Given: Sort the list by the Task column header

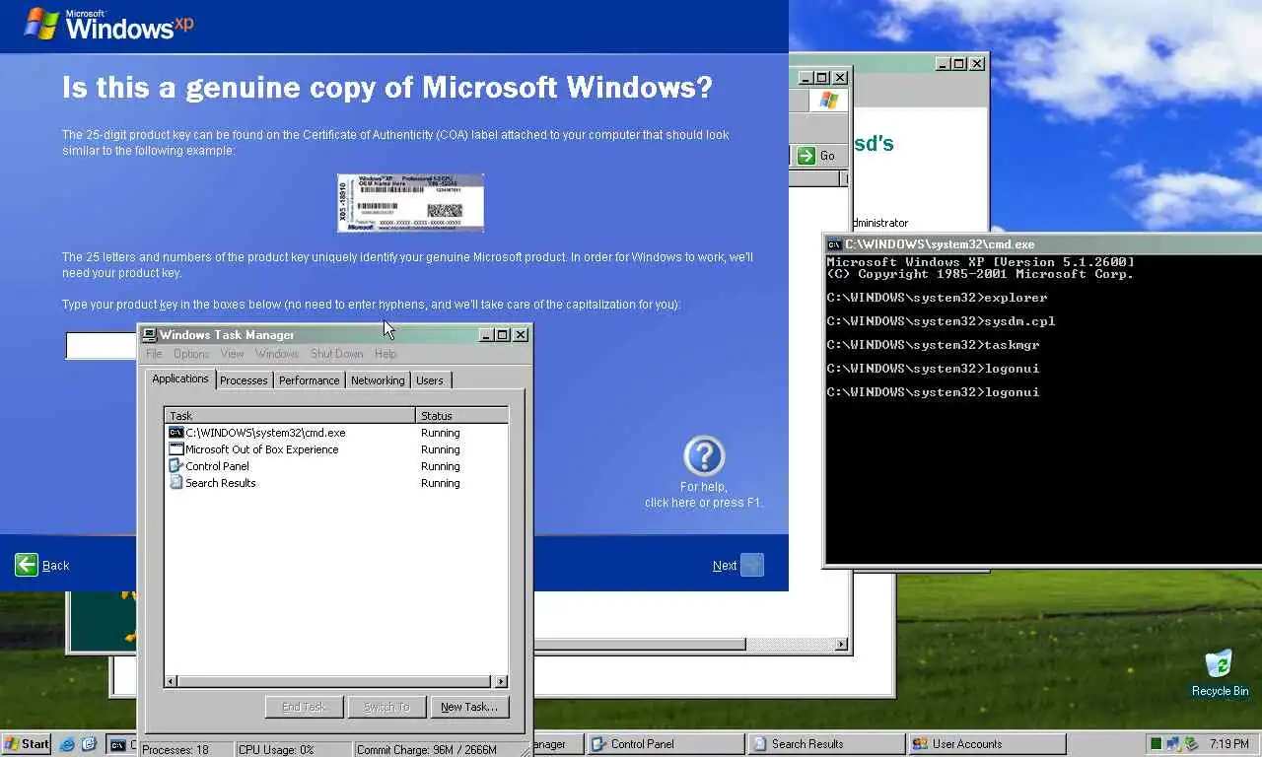Looking at the screenshot, I should tap(290, 416).
